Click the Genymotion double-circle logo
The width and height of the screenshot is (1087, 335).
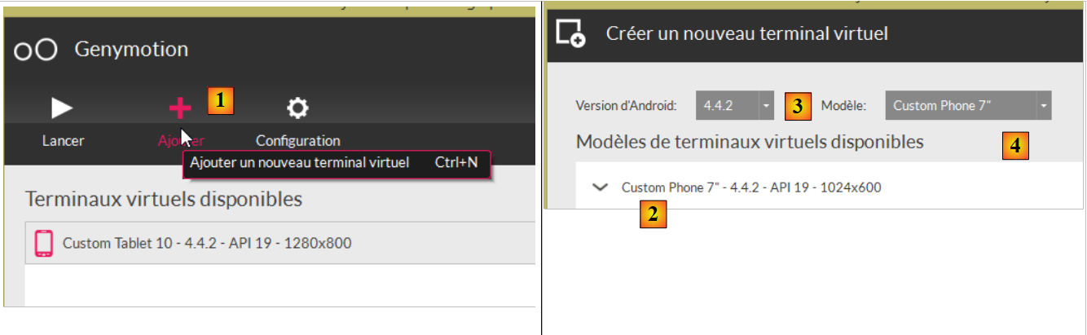[36, 50]
